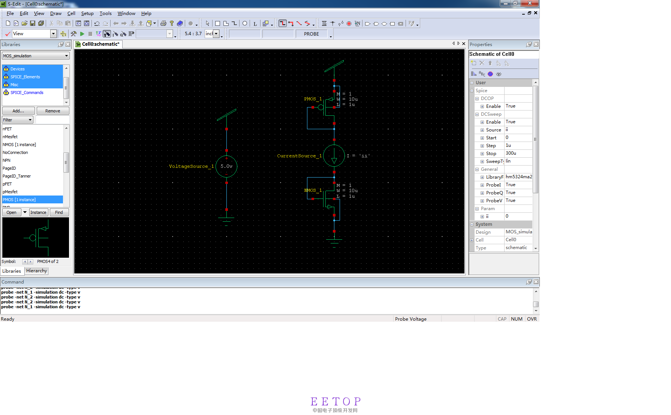Select the Circle drawing tool

click(245, 24)
